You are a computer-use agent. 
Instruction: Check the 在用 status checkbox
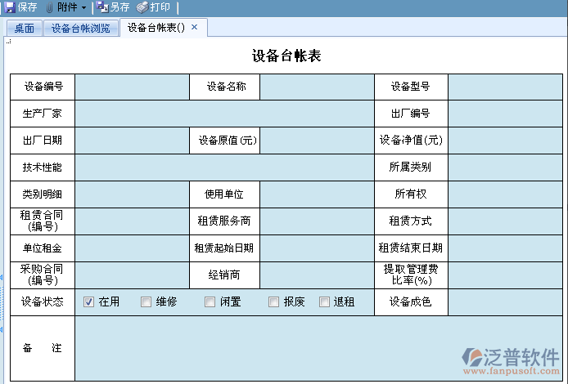point(88,301)
